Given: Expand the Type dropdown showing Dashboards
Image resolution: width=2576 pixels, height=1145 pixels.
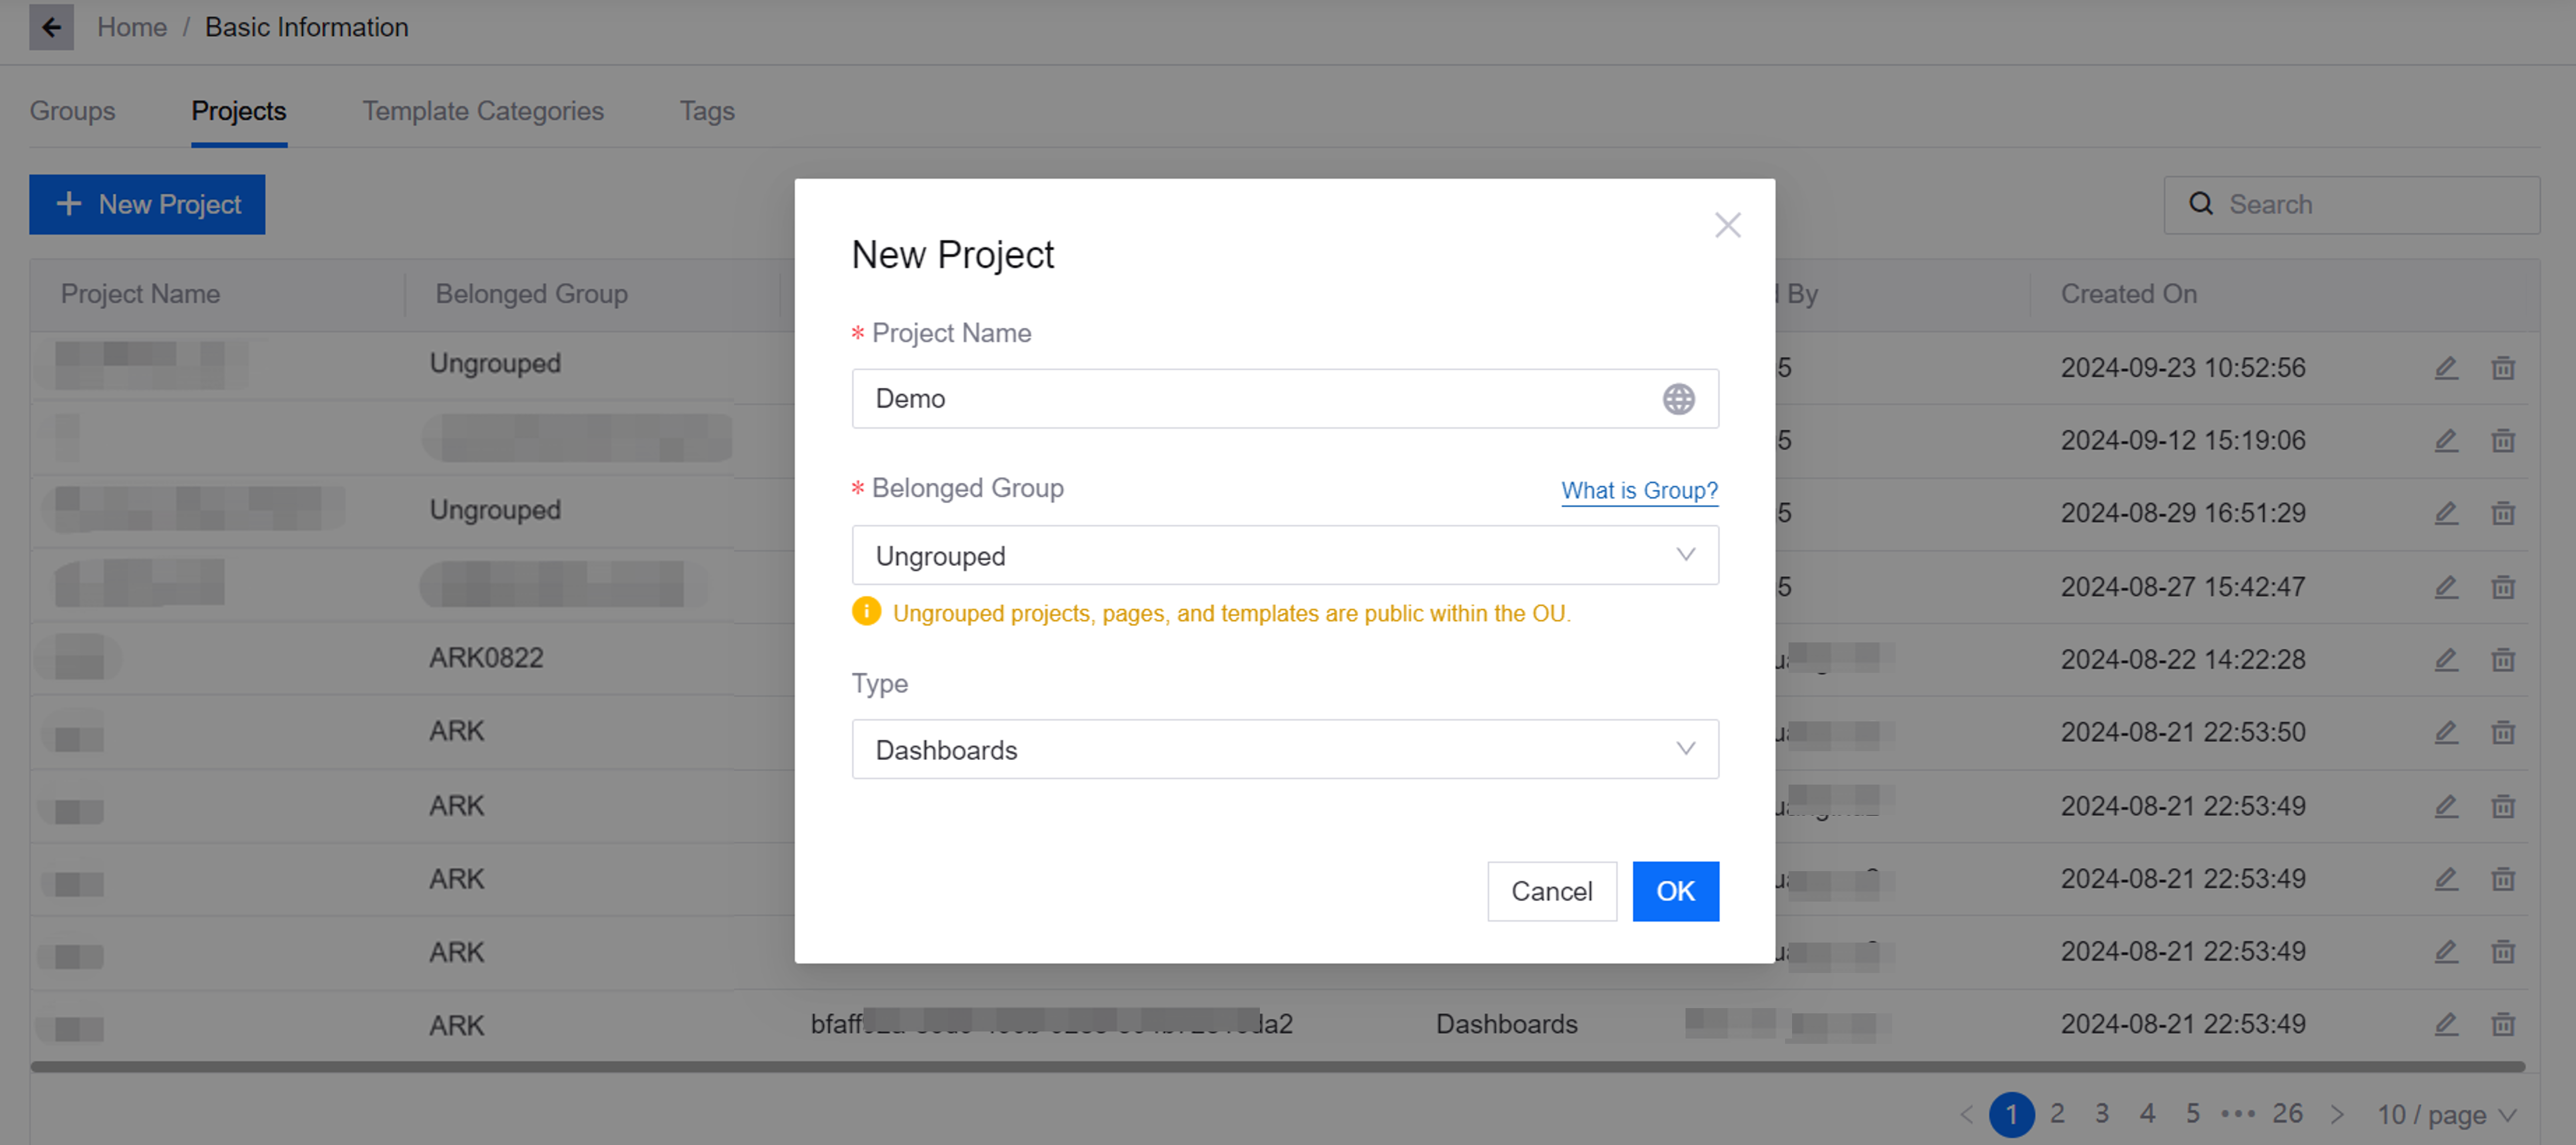Looking at the screenshot, I should tap(1284, 749).
